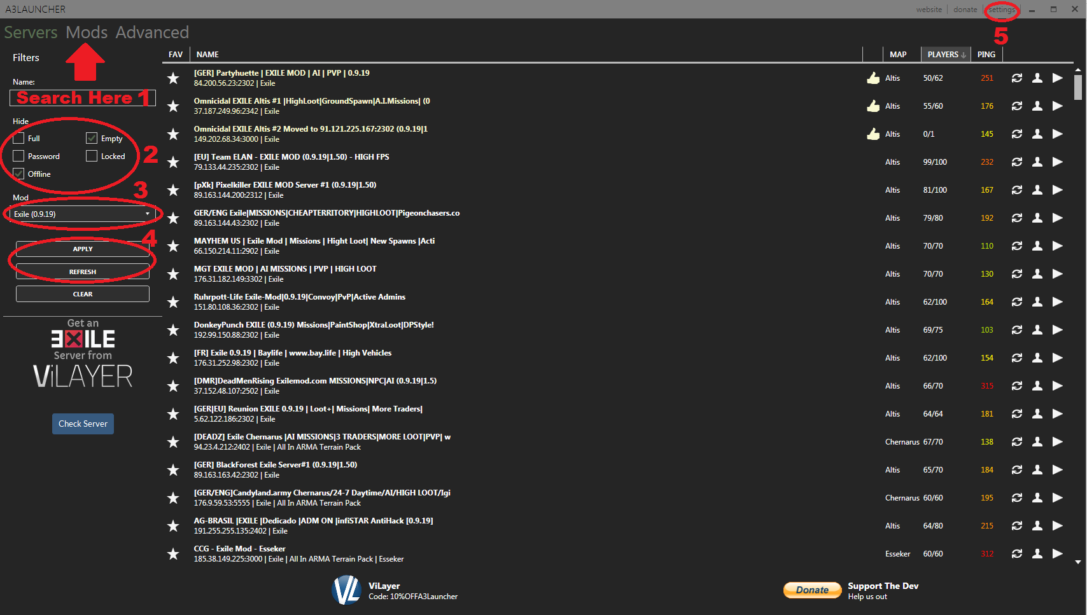
Task: Click the CLEAR filters button
Action: coord(83,294)
